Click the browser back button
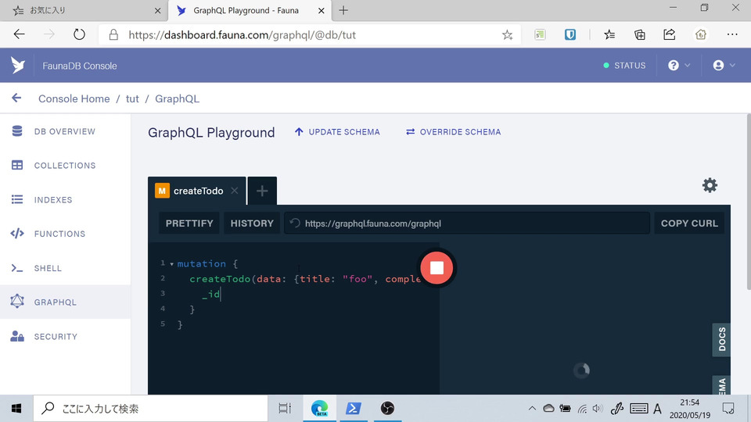This screenshot has width=751, height=422. pos(19,34)
